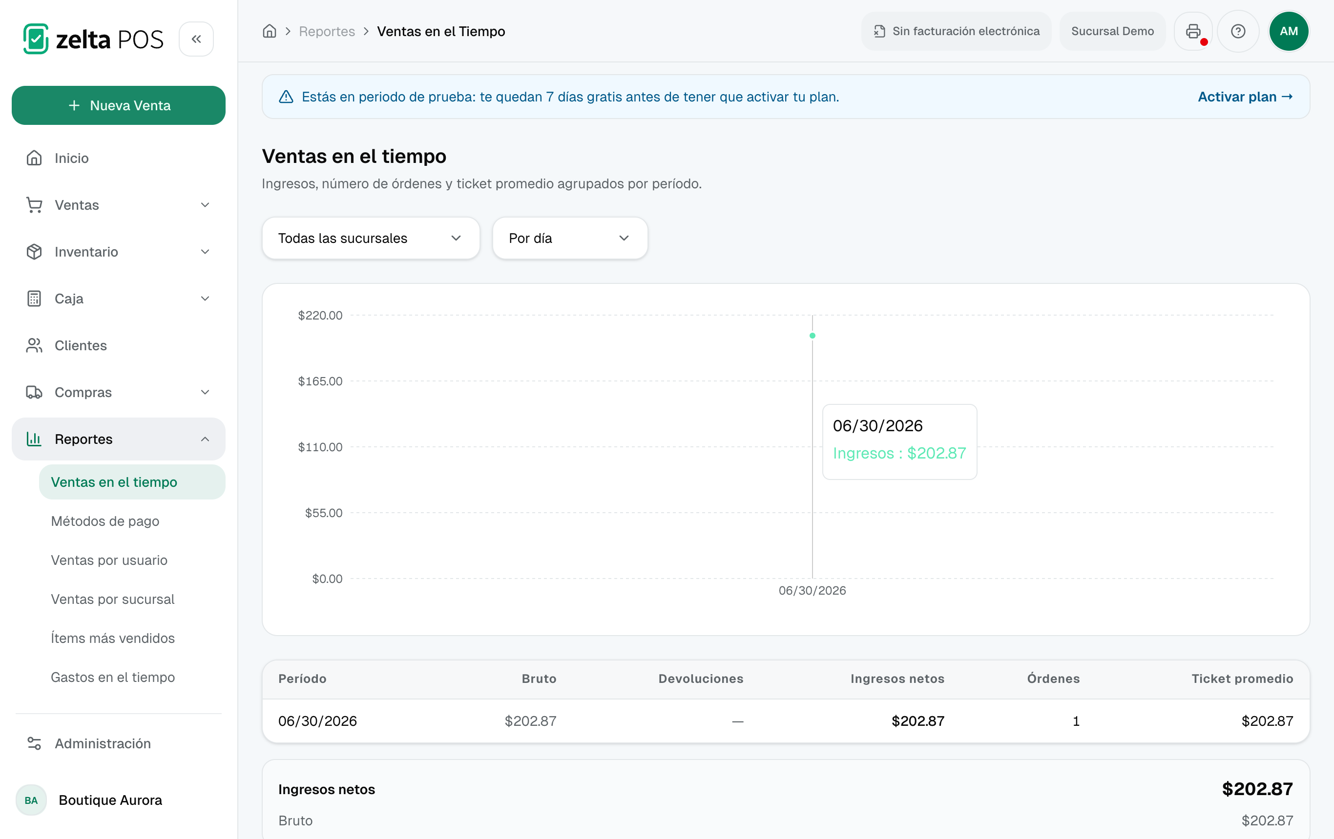The width and height of the screenshot is (1334, 839).
Task: Click the Ingresos netos summary total $202.87
Action: 1257,789
